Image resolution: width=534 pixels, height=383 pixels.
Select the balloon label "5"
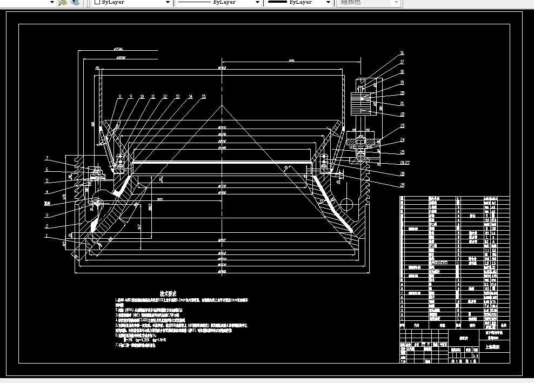47,181
